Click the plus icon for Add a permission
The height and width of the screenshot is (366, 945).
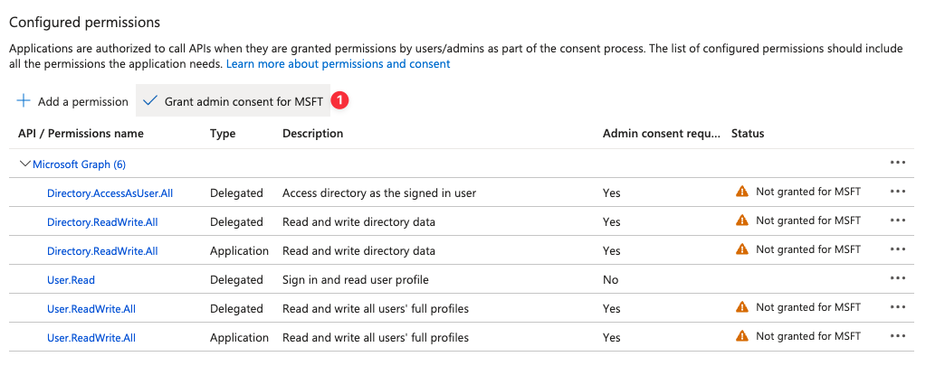[x=24, y=100]
